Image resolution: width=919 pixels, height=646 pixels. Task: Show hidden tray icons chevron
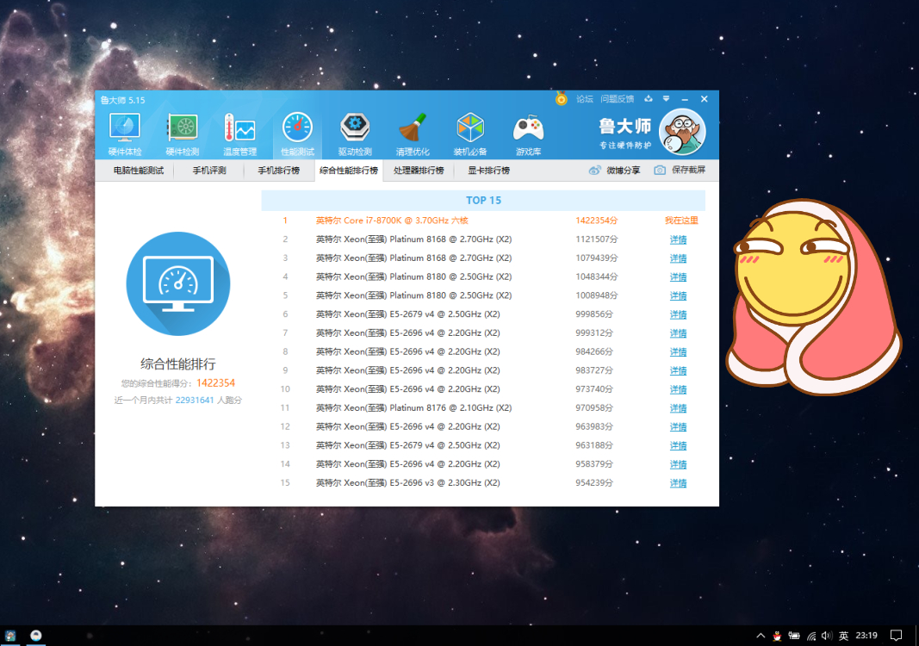tap(761, 636)
